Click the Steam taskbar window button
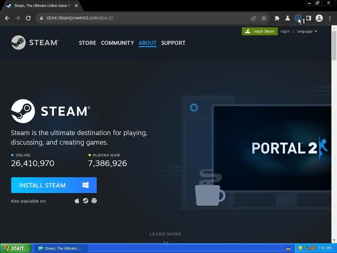337x253 pixels. point(61,248)
